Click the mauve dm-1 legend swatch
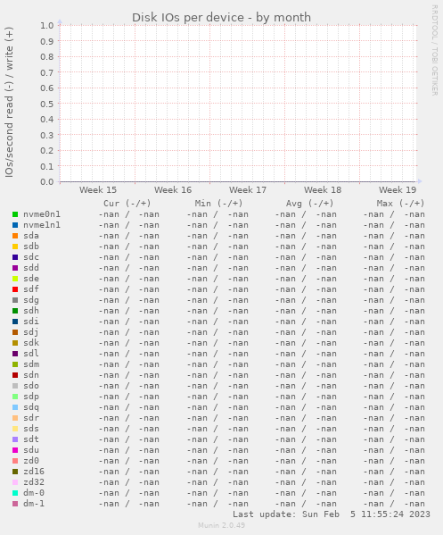 (15, 504)
